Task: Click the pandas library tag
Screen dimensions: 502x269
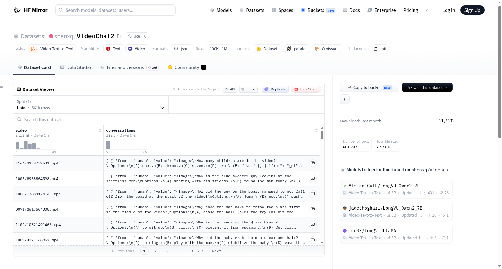Action: pos(297,49)
